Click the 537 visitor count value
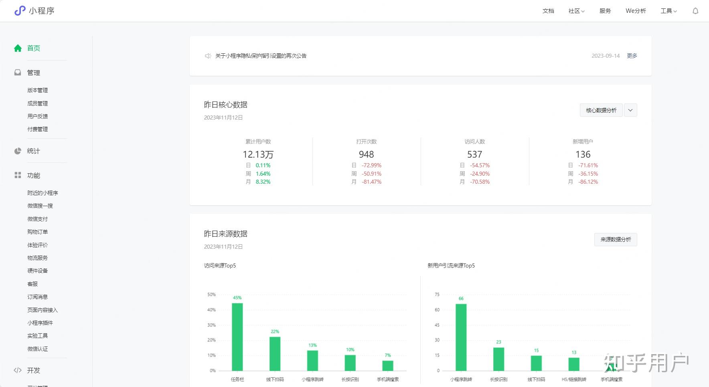This screenshot has height=387, width=709. [474, 154]
